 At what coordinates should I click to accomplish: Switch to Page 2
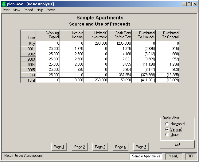[x=80, y=147]
